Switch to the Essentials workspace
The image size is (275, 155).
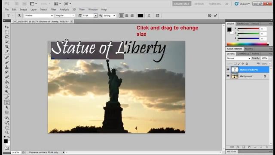tap(182, 4)
